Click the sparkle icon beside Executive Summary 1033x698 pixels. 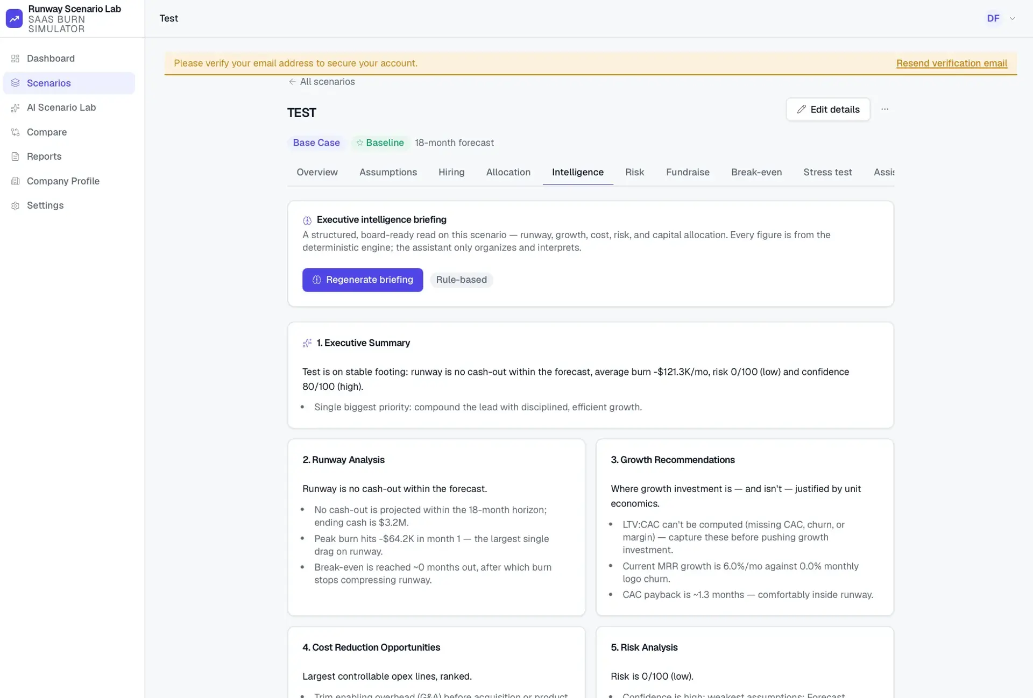307,343
